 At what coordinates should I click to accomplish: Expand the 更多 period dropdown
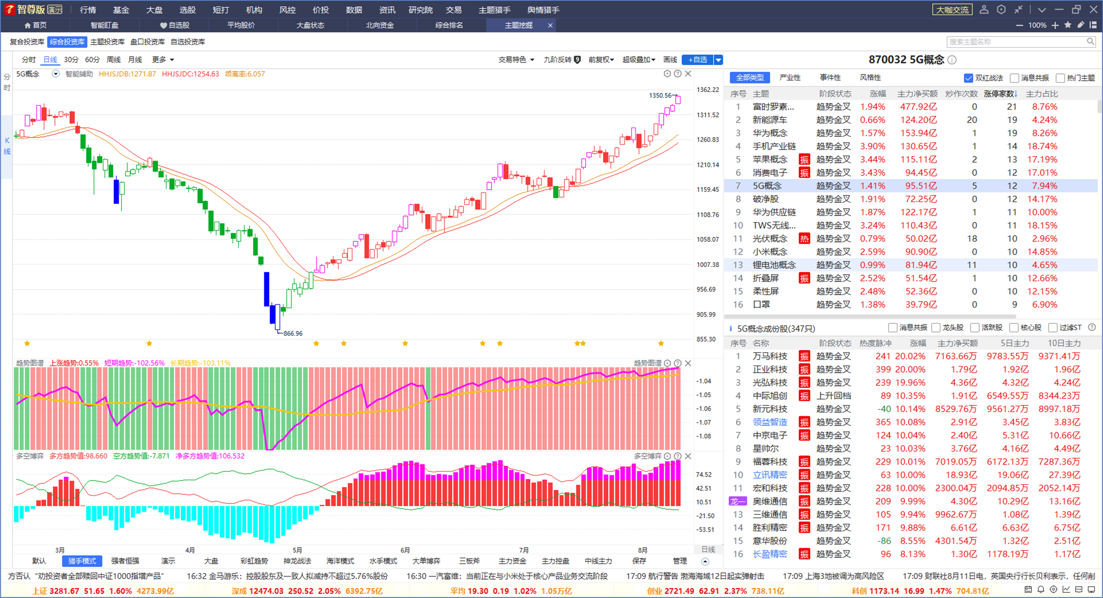tap(163, 60)
